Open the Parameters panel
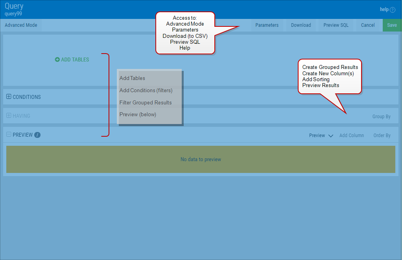402x260 pixels. pyautogui.click(x=267, y=25)
